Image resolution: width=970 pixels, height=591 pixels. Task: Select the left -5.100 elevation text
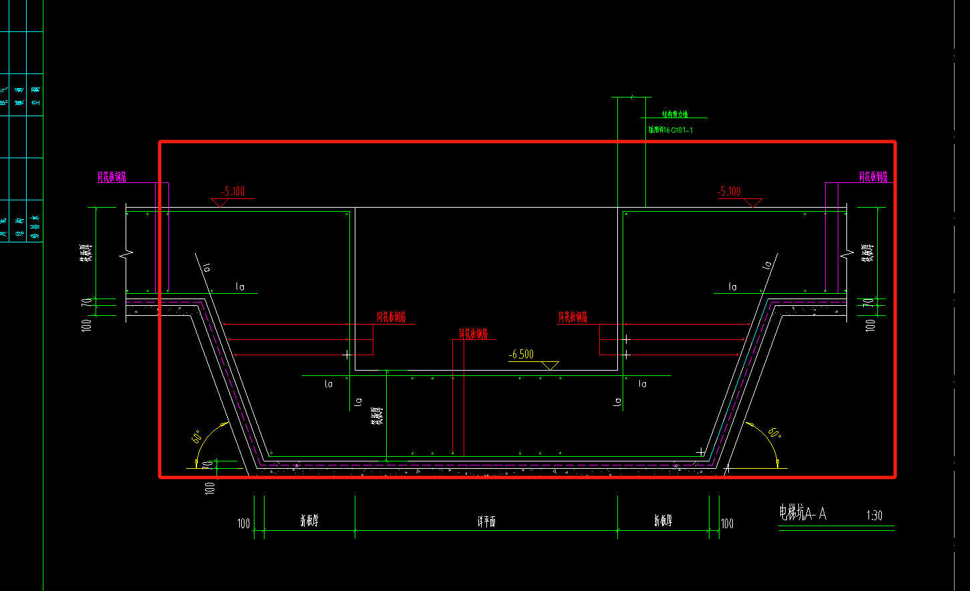pos(232,192)
